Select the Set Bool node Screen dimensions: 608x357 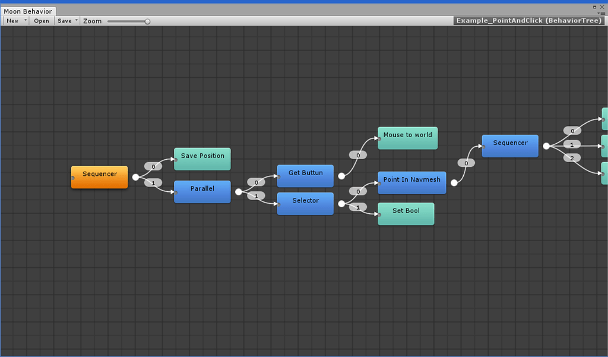click(406, 213)
